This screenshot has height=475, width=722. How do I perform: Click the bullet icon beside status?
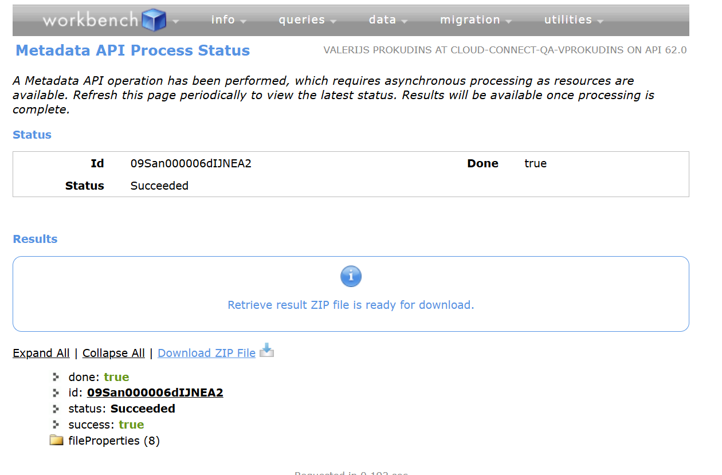56,409
